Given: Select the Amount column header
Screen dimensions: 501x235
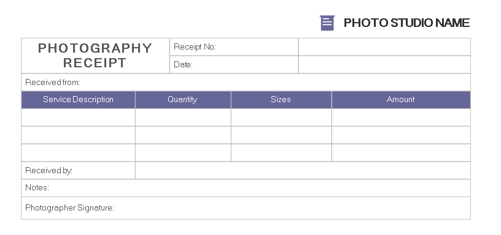Looking at the screenshot, I should click(401, 100).
